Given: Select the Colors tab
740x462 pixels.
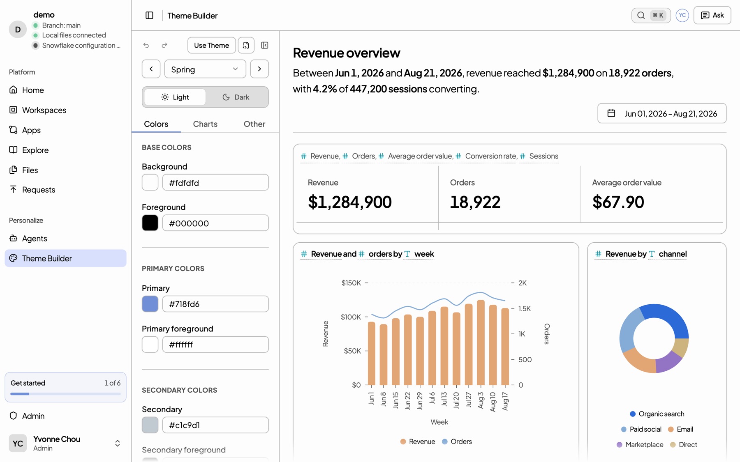Looking at the screenshot, I should tap(156, 124).
